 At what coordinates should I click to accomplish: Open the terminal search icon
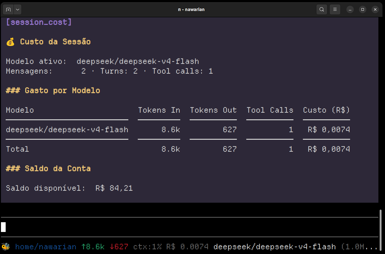click(x=321, y=9)
